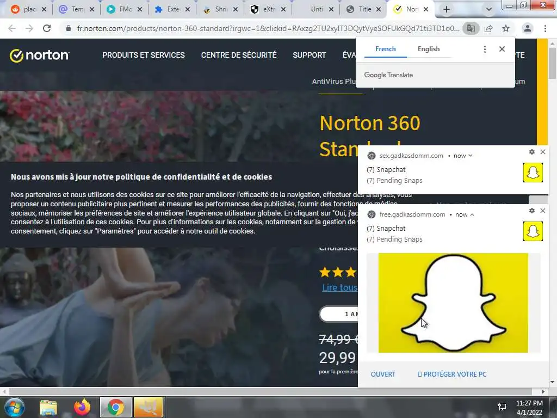Reload the Norton page
This screenshot has height=418, width=557.
(47, 28)
